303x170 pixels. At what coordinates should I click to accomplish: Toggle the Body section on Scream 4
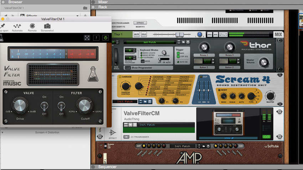click(x=219, y=90)
